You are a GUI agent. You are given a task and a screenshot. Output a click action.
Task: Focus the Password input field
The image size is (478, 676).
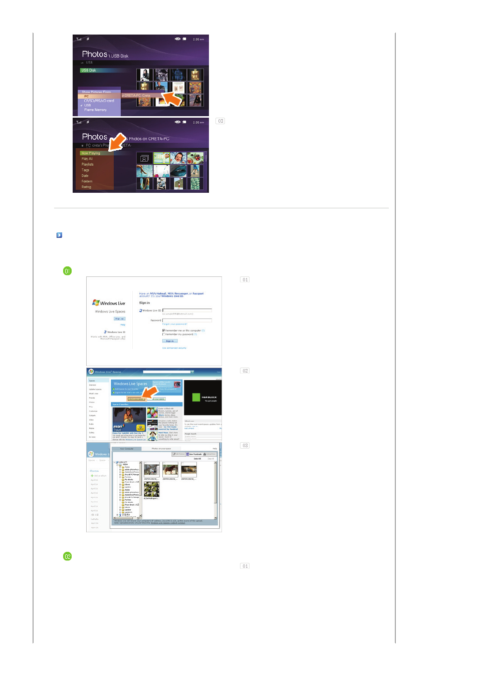(187, 320)
